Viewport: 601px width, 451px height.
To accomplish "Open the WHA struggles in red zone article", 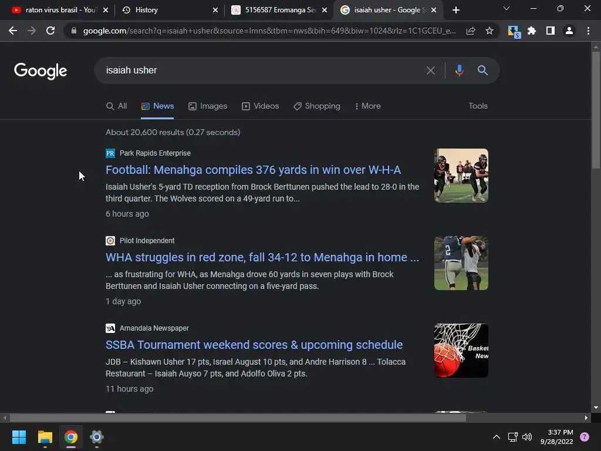I will click(262, 257).
